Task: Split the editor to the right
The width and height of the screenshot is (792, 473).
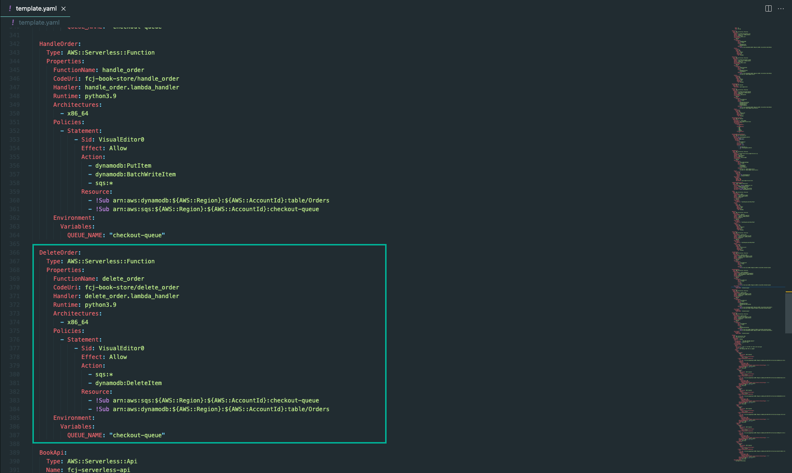Action: (x=768, y=8)
